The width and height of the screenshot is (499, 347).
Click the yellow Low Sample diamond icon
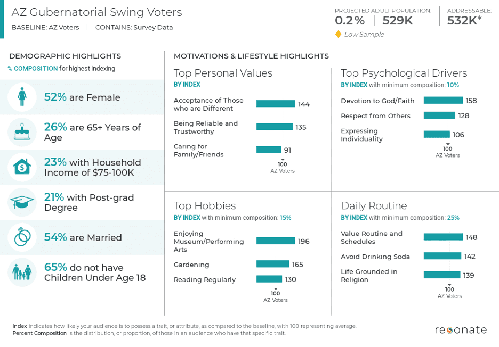[x=338, y=34]
